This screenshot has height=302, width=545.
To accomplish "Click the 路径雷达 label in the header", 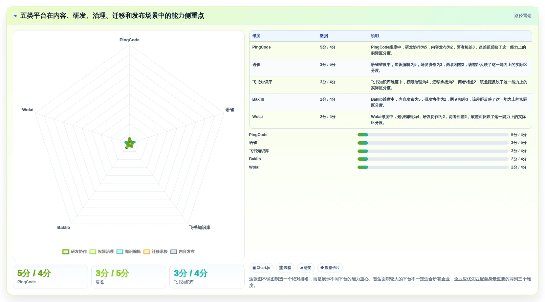I will click(523, 16).
